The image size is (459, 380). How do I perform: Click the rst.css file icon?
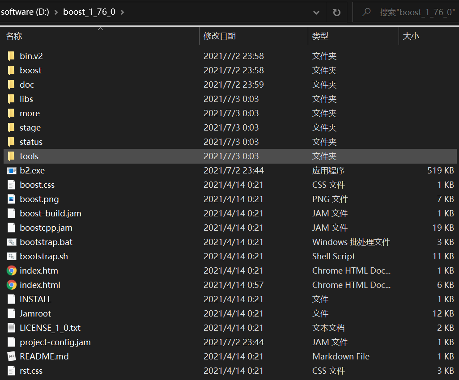click(12, 371)
